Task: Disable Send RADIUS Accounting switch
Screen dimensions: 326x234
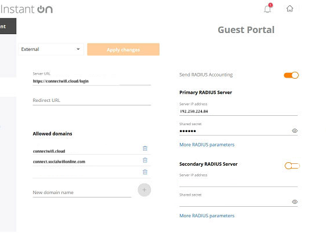Action: tap(291, 75)
